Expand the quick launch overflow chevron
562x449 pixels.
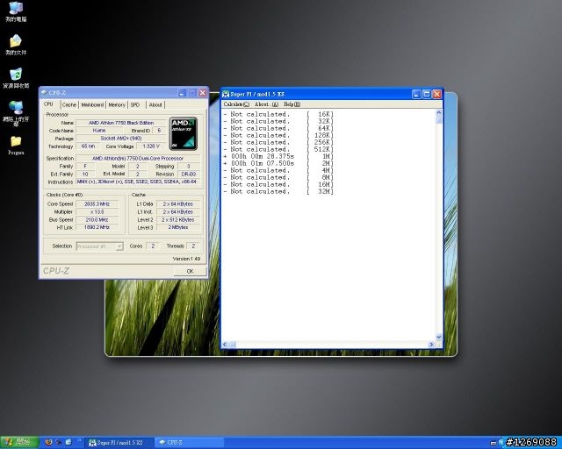pyautogui.click(x=79, y=441)
